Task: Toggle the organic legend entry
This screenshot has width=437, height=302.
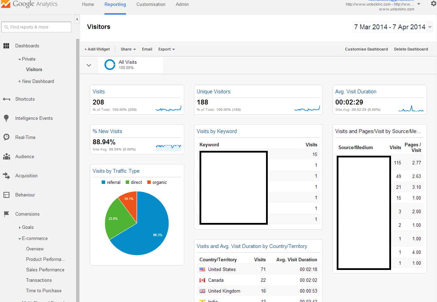Action: [x=157, y=182]
